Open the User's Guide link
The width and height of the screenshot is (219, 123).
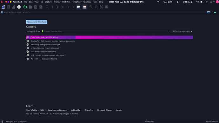pyautogui.click(x=31, y=110)
